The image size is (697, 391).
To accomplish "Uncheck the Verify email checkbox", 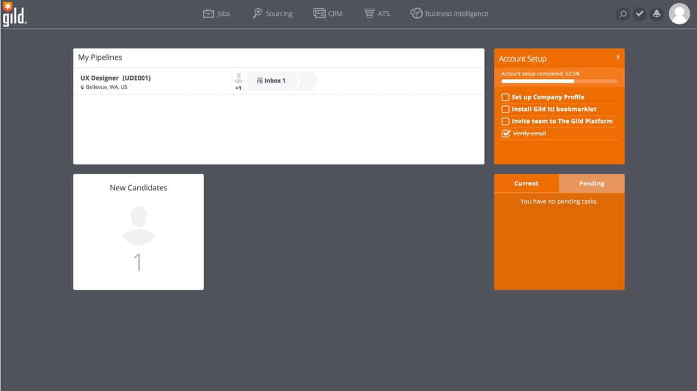I will pos(505,133).
